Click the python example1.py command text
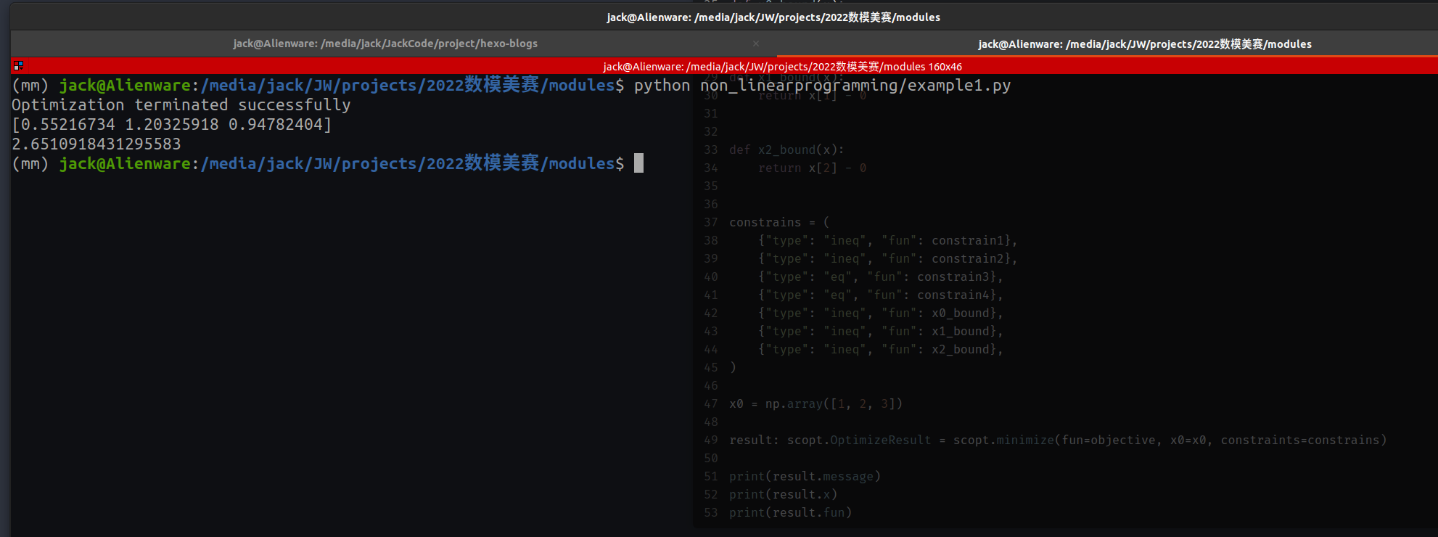Screen dimensions: 1438x537 click(x=822, y=86)
